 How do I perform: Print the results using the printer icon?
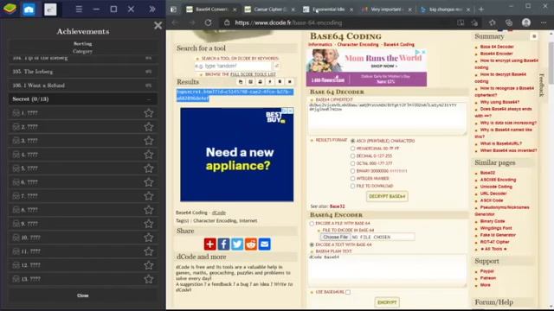click(x=261, y=82)
